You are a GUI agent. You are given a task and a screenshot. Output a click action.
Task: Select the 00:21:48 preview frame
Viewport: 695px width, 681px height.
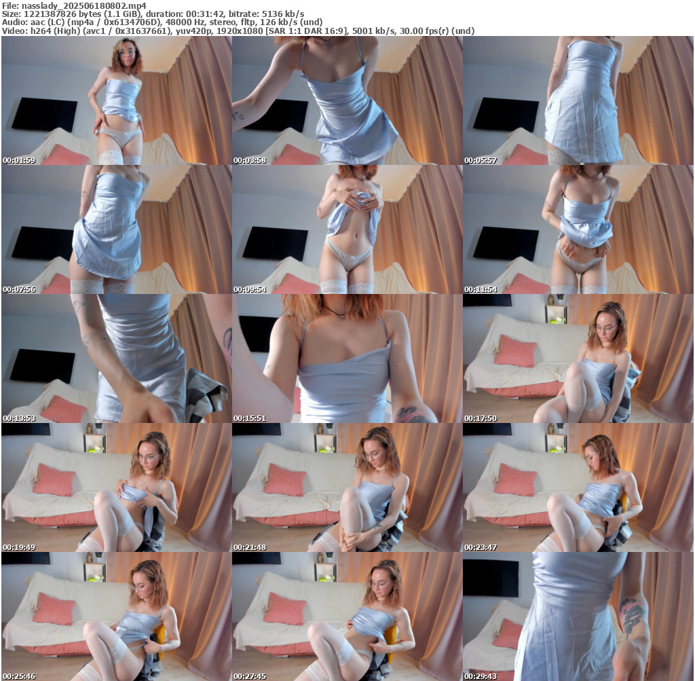347,487
